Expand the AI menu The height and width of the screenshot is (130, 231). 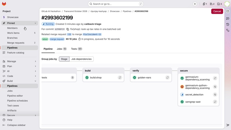(19, 71)
